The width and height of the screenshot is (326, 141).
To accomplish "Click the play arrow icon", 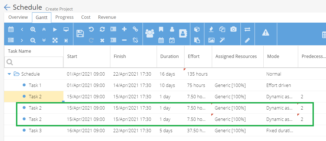I will (x=55, y=30).
